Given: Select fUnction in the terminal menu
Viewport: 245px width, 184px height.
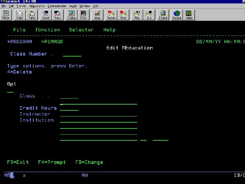Looking at the screenshot, I should [x=48, y=30].
